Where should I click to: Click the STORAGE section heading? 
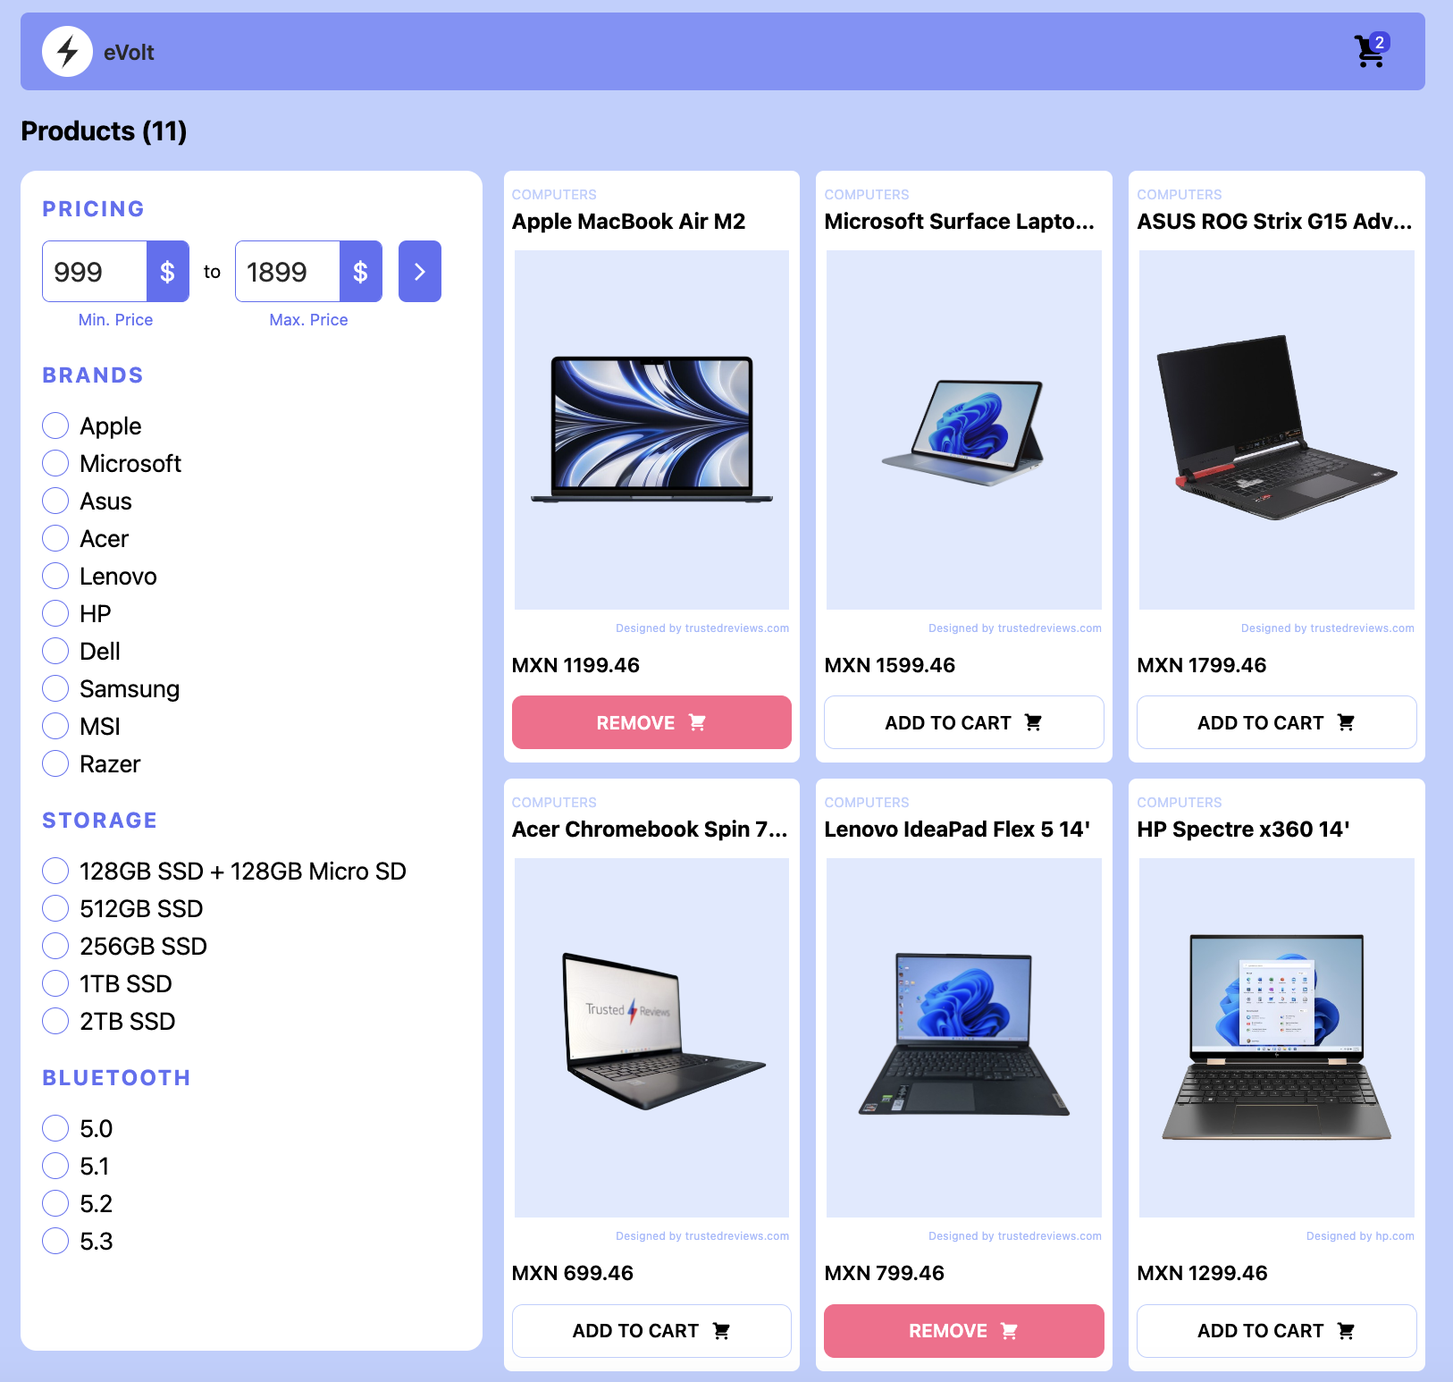pyautogui.click(x=99, y=820)
